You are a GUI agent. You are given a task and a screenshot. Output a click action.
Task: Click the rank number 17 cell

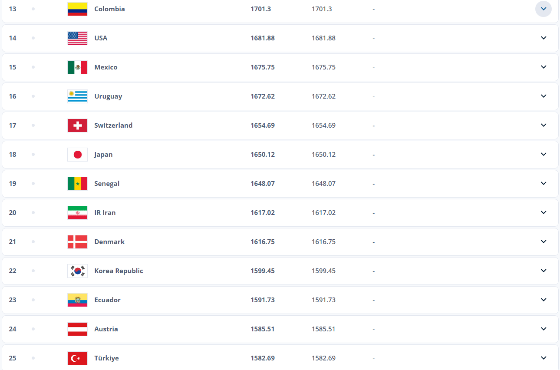pos(13,126)
